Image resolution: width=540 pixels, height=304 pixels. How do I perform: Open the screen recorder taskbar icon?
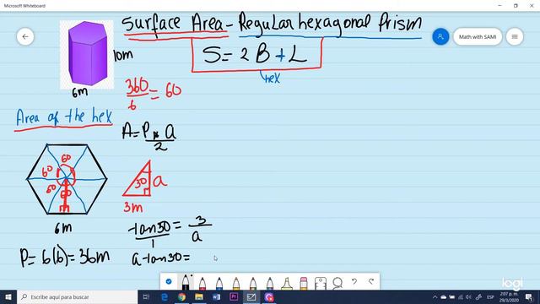click(x=269, y=296)
